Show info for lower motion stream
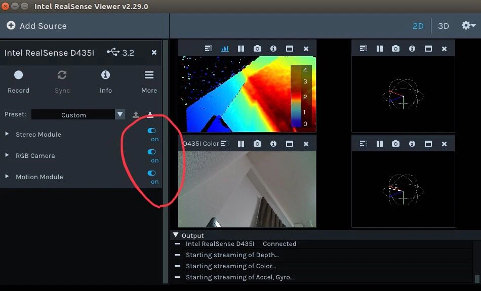The height and width of the screenshot is (291, 481). click(x=412, y=144)
